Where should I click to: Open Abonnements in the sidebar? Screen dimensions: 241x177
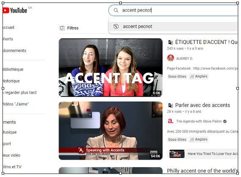[14, 50]
